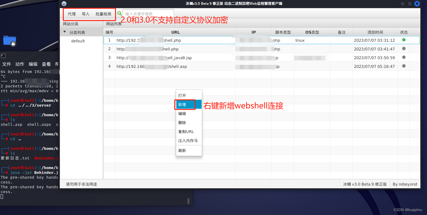427x215 pixels.
Task: Click inside the 输入关键字搜索 search field
Action: click(147, 14)
